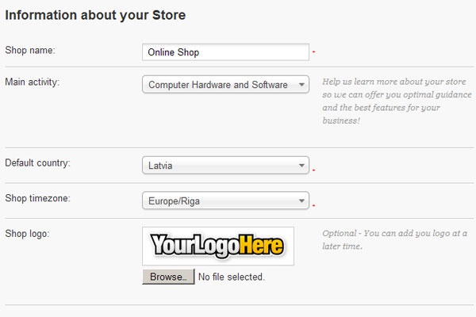Image resolution: width=476 pixels, height=317 pixels.
Task: Click the Information about your Store heading
Action: 95,15
